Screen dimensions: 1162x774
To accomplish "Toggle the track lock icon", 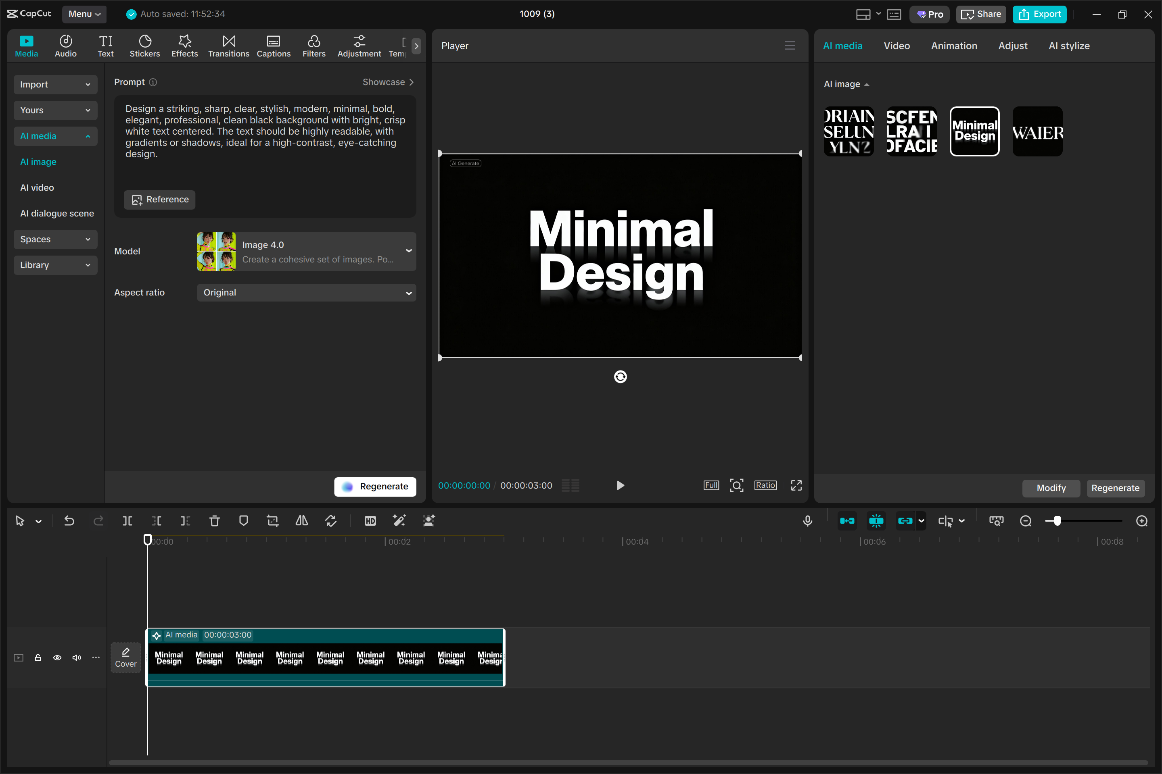I will click(38, 657).
